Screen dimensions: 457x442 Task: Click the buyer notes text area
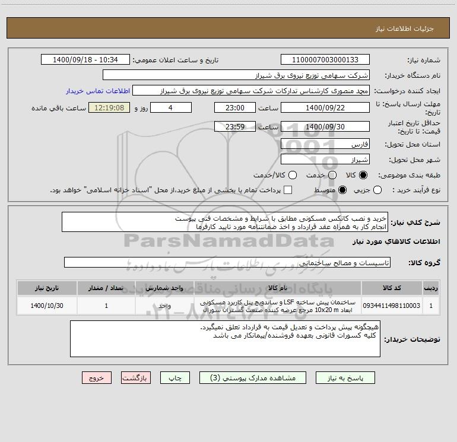tap(226, 339)
